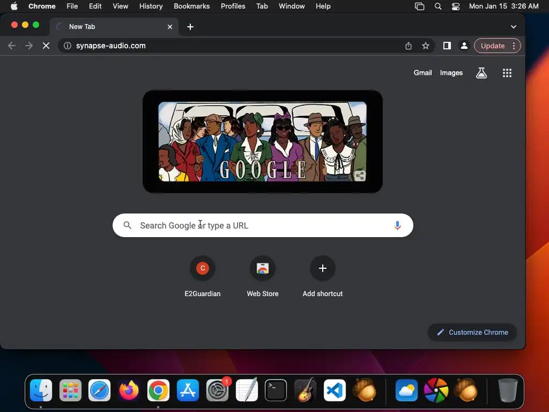Open the profile account icon

pyautogui.click(x=464, y=46)
